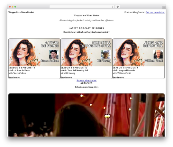Click the browser download indicator icon

pos(118,7)
